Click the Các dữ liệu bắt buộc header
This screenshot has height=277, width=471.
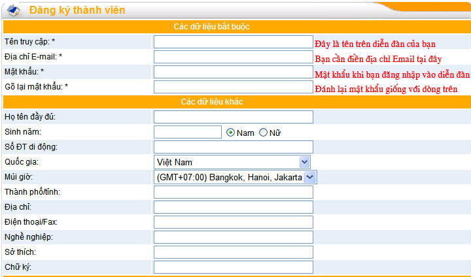pyautogui.click(x=212, y=27)
